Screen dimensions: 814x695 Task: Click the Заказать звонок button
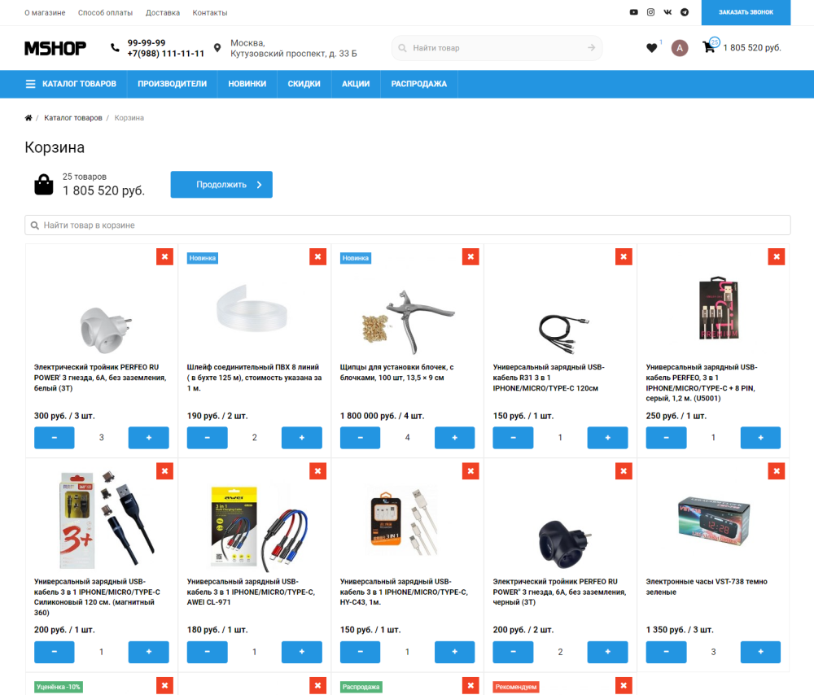(x=746, y=12)
